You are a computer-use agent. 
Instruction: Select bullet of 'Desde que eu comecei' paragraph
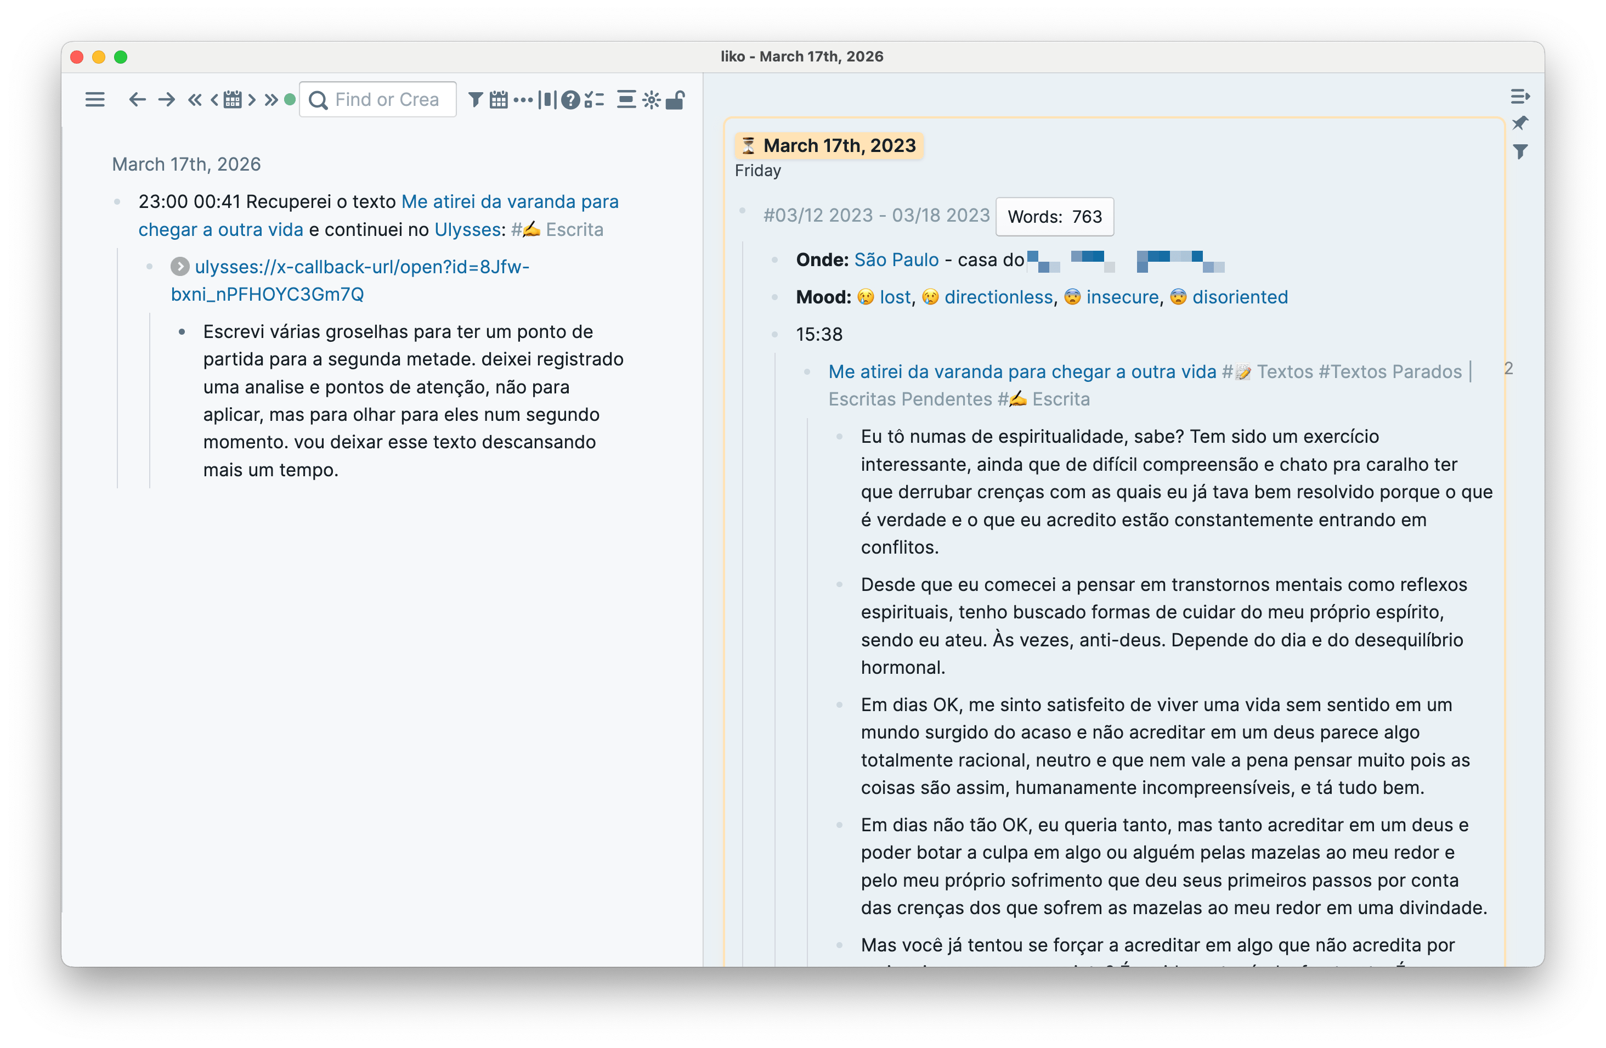[x=839, y=584]
